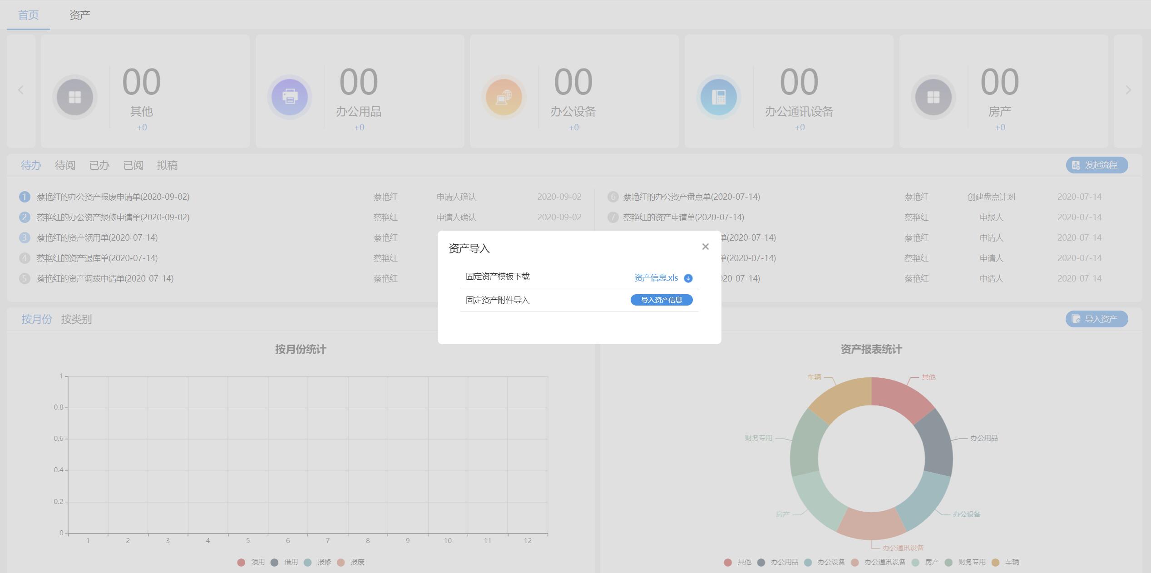Click the 办公用品 printer icon
Viewport: 1151px width, 573px height.
pos(290,97)
